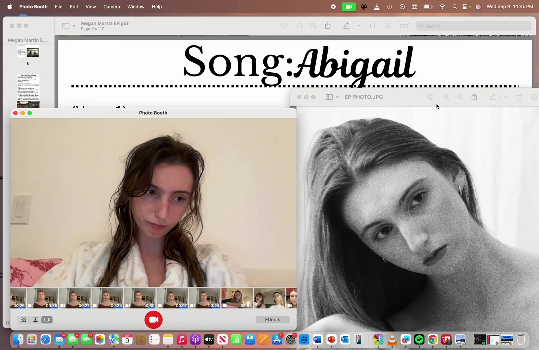Select movie clip mode in Photo Booth
This screenshot has height=350, width=539.
[x=47, y=320]
